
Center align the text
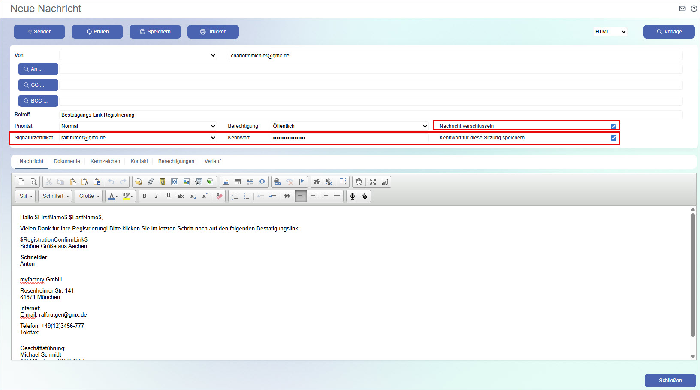click(x=313, y=196)
